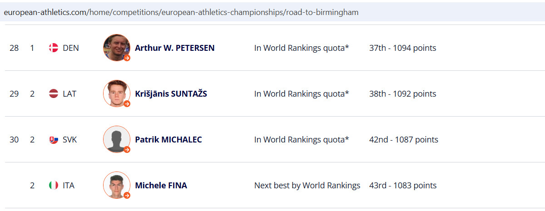Select Patrik Michalec's placeholder avatar
The height and width of the screenshot is (211, 545).
tap(117, 140)
